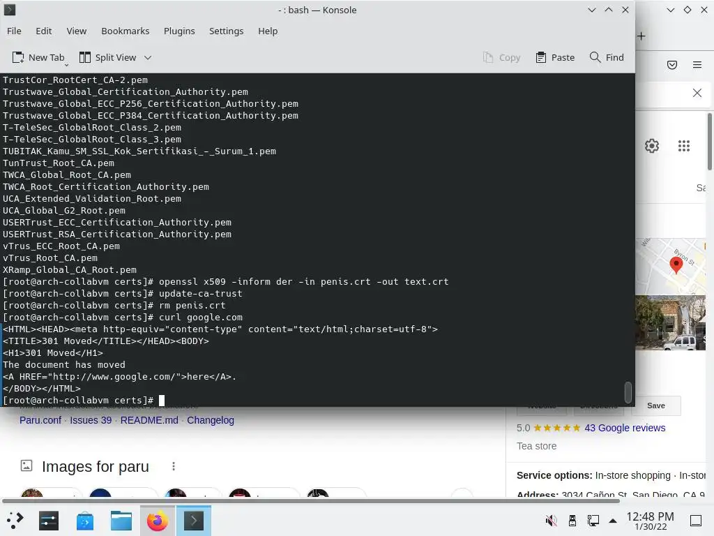The height and width of the screenshot is (536, 714).
Task: Open the Bookmarks menu
Action: pos(126,31)
